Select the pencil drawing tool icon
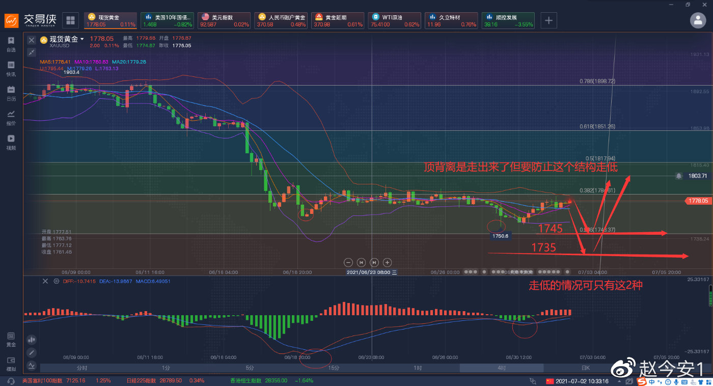This screenshot has width=713, height=386. tap(32, 352)
